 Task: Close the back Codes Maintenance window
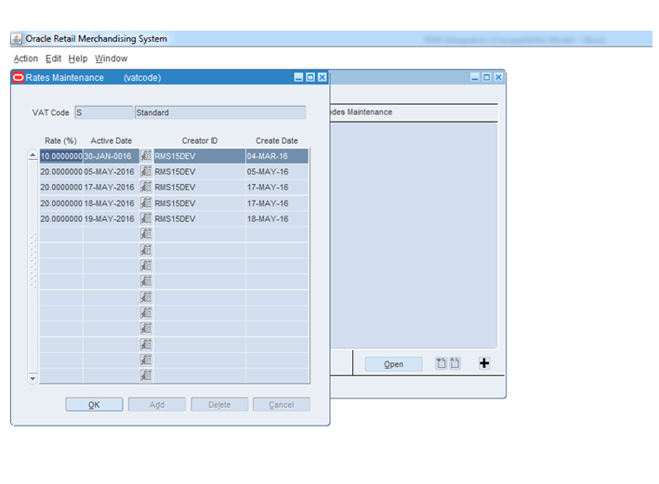(x=498, y=77)
